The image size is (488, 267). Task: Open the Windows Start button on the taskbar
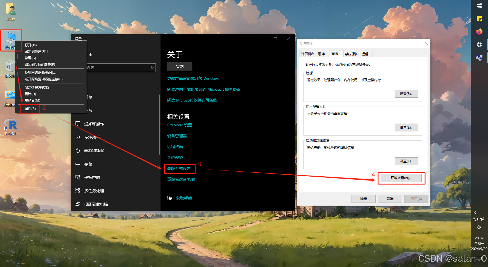click(479, 6)
